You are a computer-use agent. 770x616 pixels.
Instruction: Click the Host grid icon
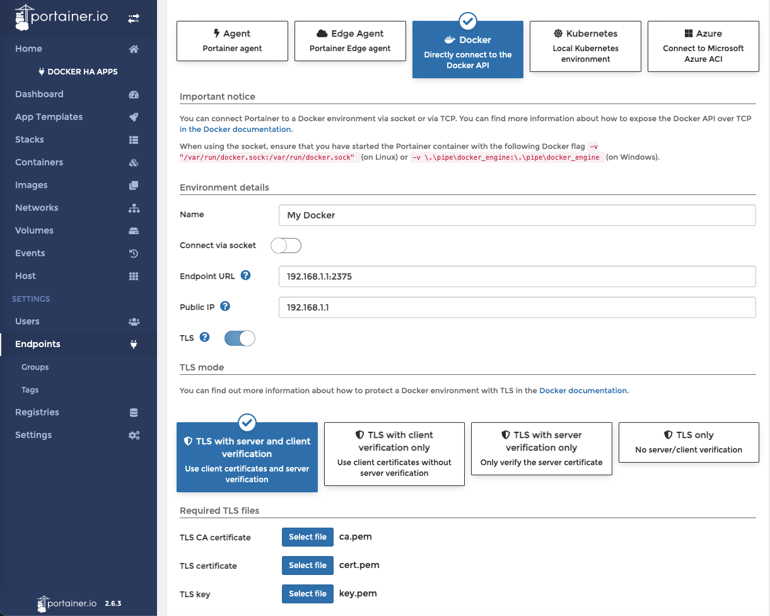(x=133, y=276)
